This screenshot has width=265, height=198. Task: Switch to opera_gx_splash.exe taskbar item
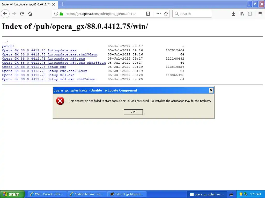pos(207,194)
